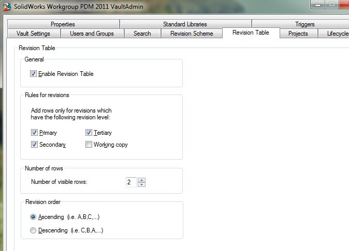Image resolution: width=349 pixels, height=251 pixels.
Task: Switch to the Lifecycle tab
Action: 334,34
